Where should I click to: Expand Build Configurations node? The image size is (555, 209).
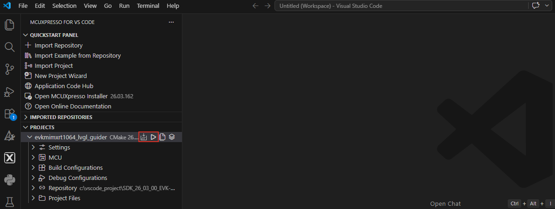[33, 167]
